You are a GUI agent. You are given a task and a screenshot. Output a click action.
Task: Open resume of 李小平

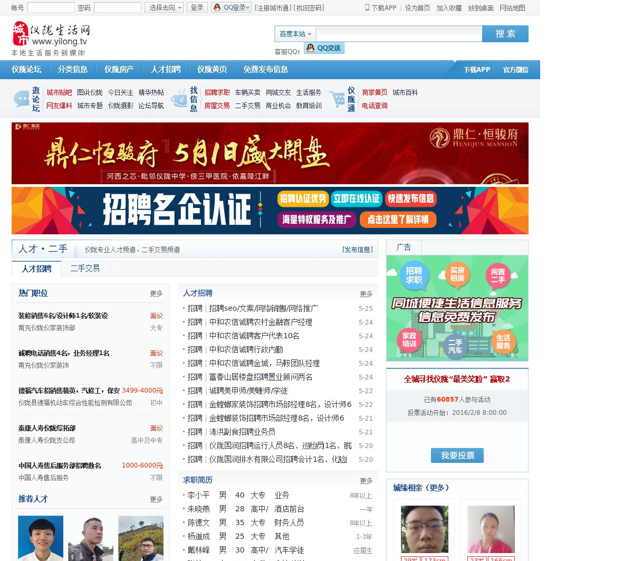198,495
